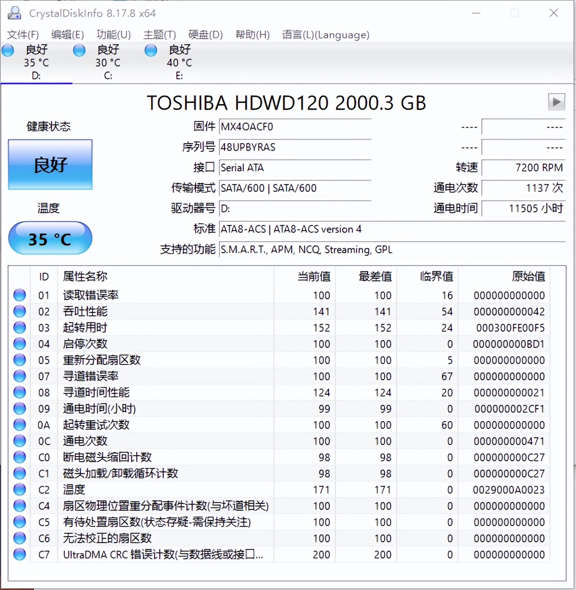This screenshot has height=590, width=576.
Task: Open the 功能(U) menu
Action: [x=113, y=35]
